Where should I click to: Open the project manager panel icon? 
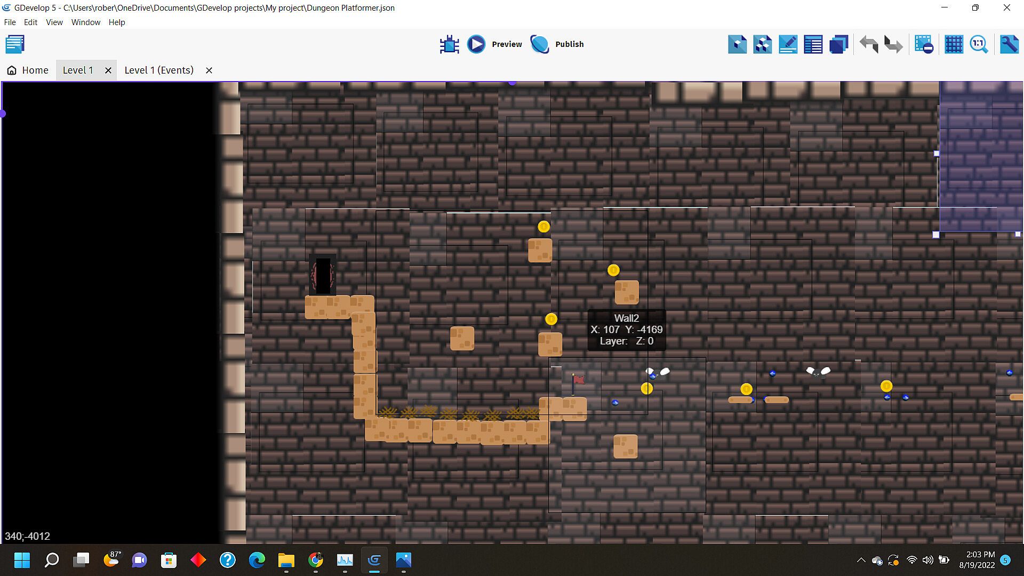coord(15,44)
